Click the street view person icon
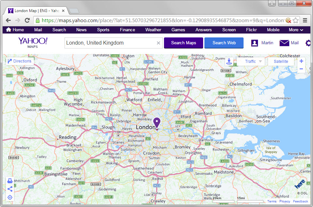The height and width of the screenshot is (207, 313). 229,62
